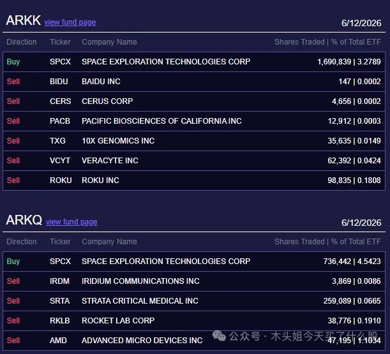The width and height of the screenshot is (390, 354).
Task: Open the ARKQ view fund page link
Action: coord(71,222)
